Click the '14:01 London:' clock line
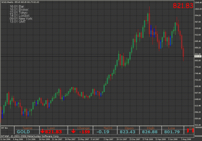This screenshot has width=202, height=141. tap(20, 16)
